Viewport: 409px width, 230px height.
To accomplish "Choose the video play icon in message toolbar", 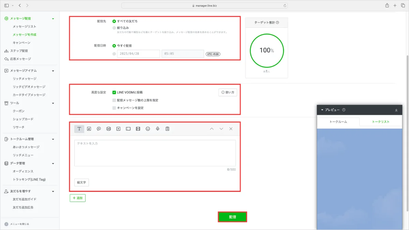I will click(118, 129).
